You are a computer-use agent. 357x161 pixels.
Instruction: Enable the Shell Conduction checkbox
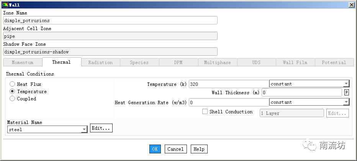pos(205,112)
